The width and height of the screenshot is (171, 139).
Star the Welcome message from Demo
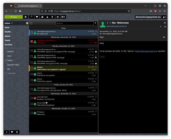click(x=96, y=112)
